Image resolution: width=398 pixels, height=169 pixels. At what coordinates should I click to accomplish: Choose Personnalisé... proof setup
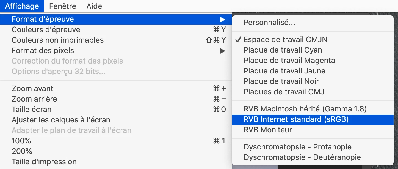[269, 23]
